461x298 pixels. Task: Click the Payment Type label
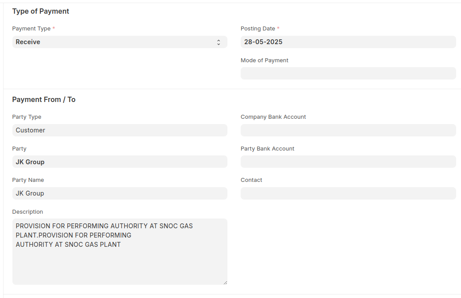coord(31,29)
